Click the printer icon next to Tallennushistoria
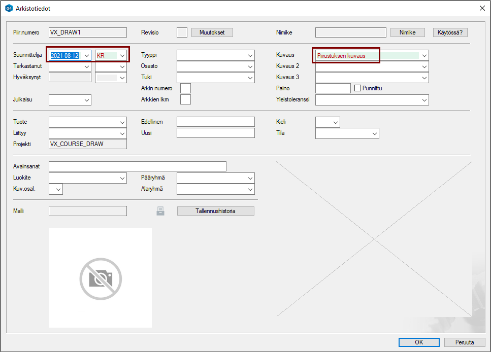Image resolution: width=491 pixels, height=352 pixels. (160, 211)
